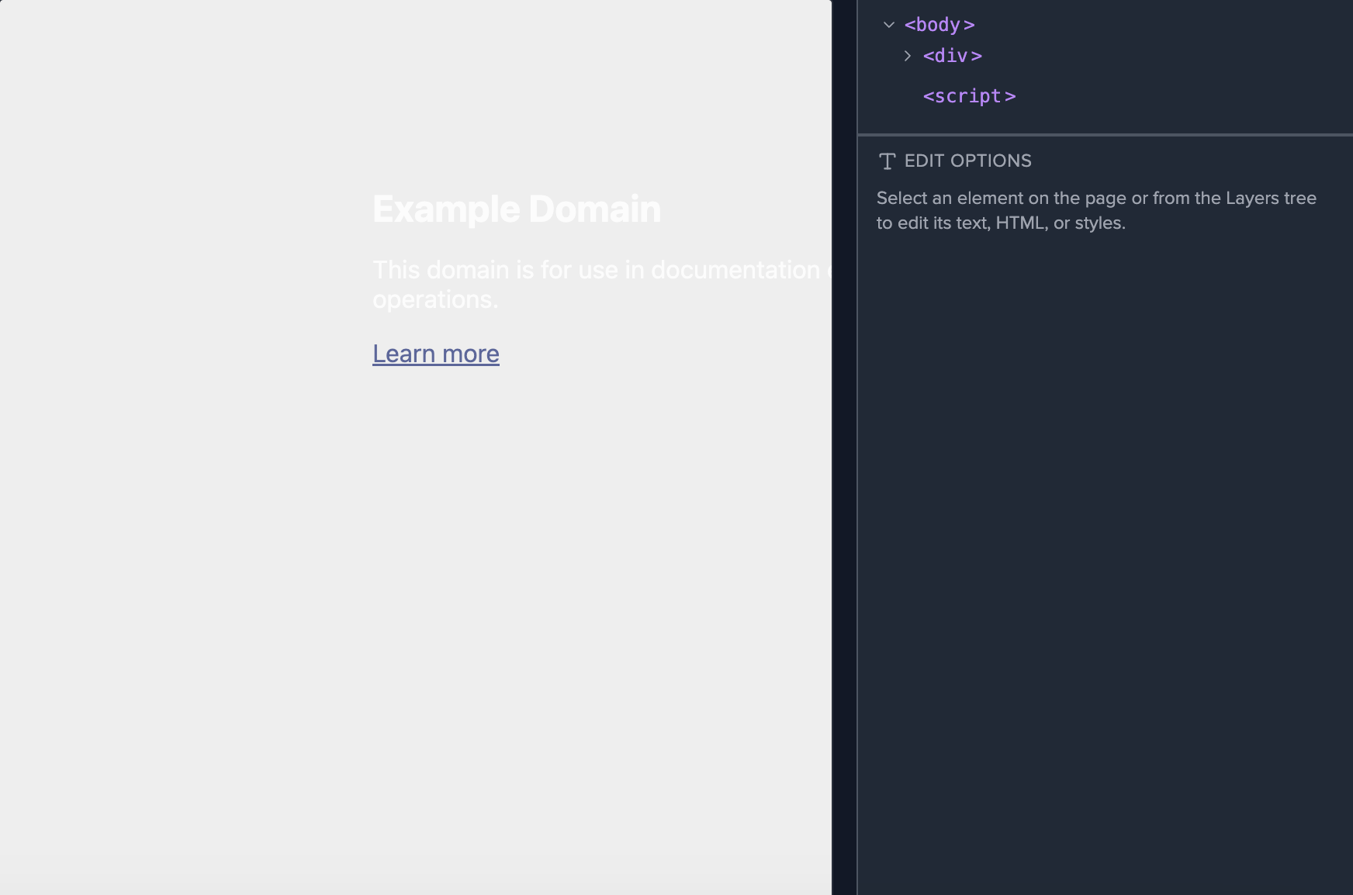The width and height of the screenshot is (1353, 895).
Task: Collapse the body node chevron
Action: (889, 25)
